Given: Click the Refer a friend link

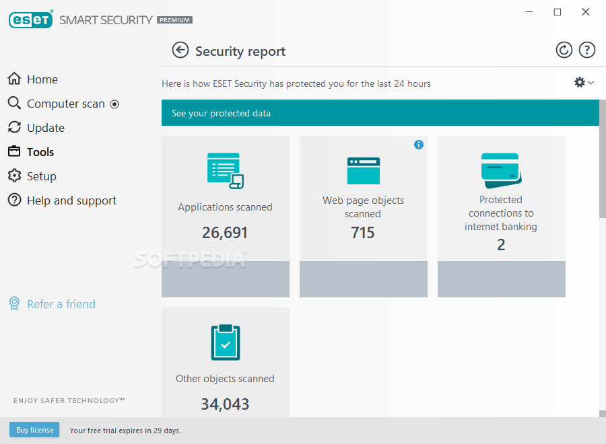Looking at the screenshot, I should point(61,304).
